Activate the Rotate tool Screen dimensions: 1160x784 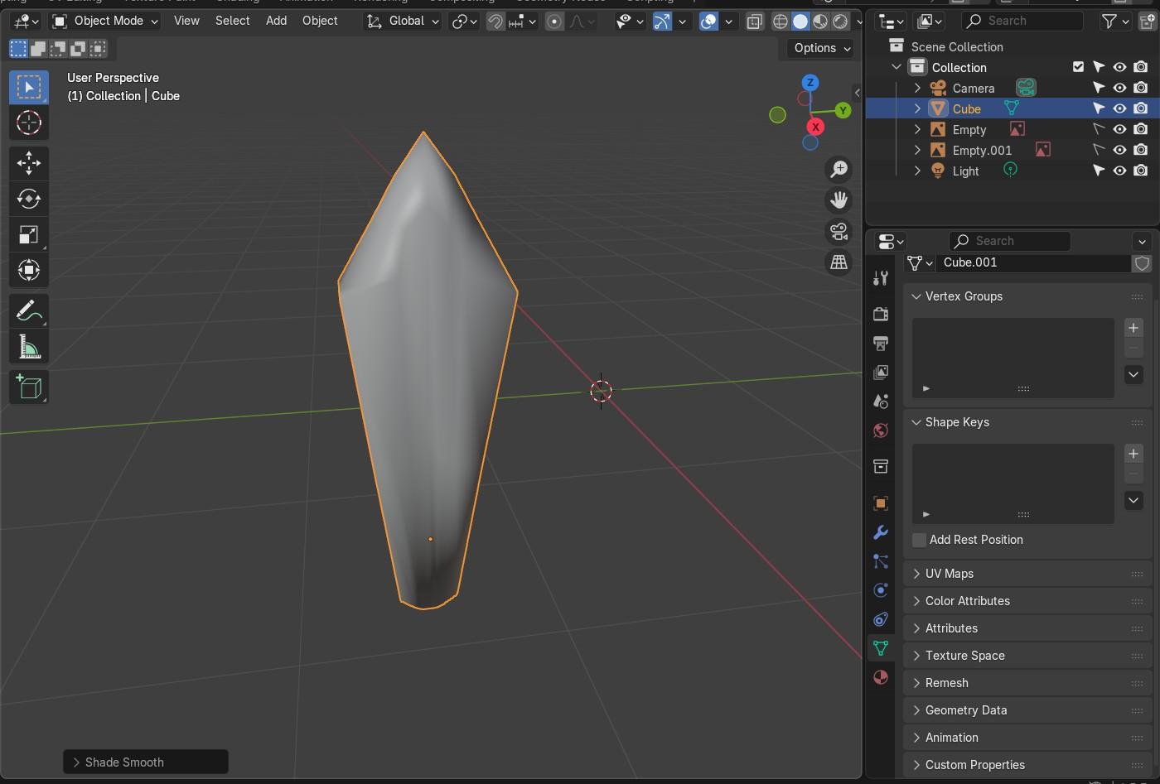pyautogui.click(x=28, y=199)
